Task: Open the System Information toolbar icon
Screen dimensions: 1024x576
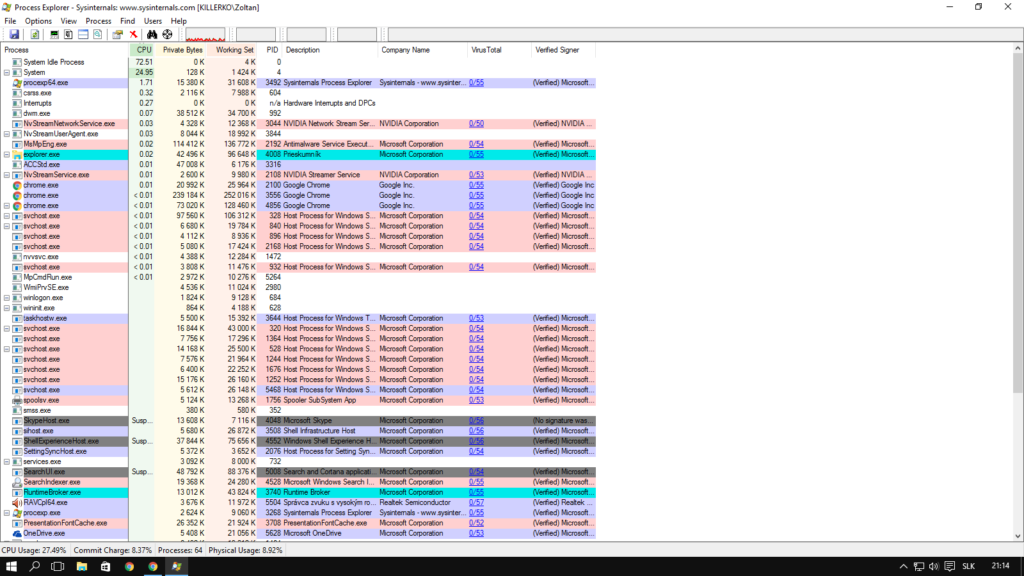Action: [54, 35]
